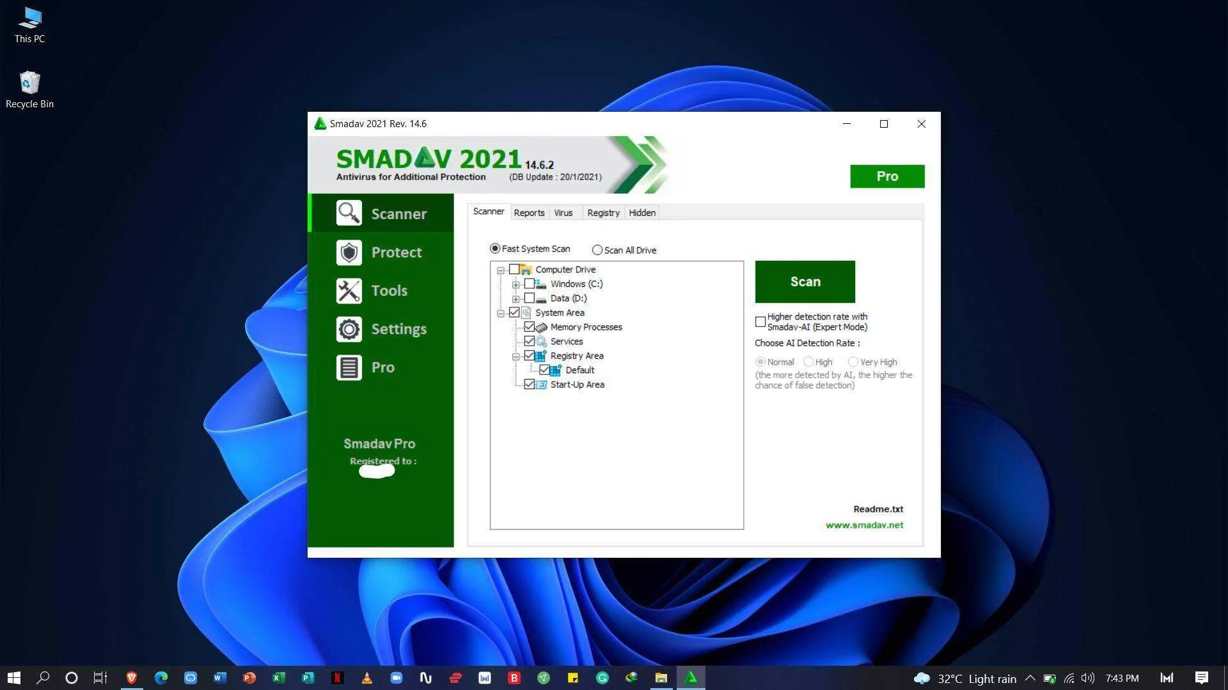This screenshot has width=1228, height=690.
Task: Open the Windows Start menu
Action: (14, 678)
